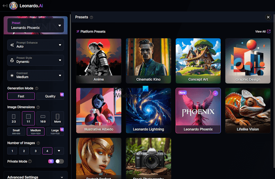Select the Portrait Perfect preset card
The height and width of the screenshot is (179, 275).
[x=99, y=159]
